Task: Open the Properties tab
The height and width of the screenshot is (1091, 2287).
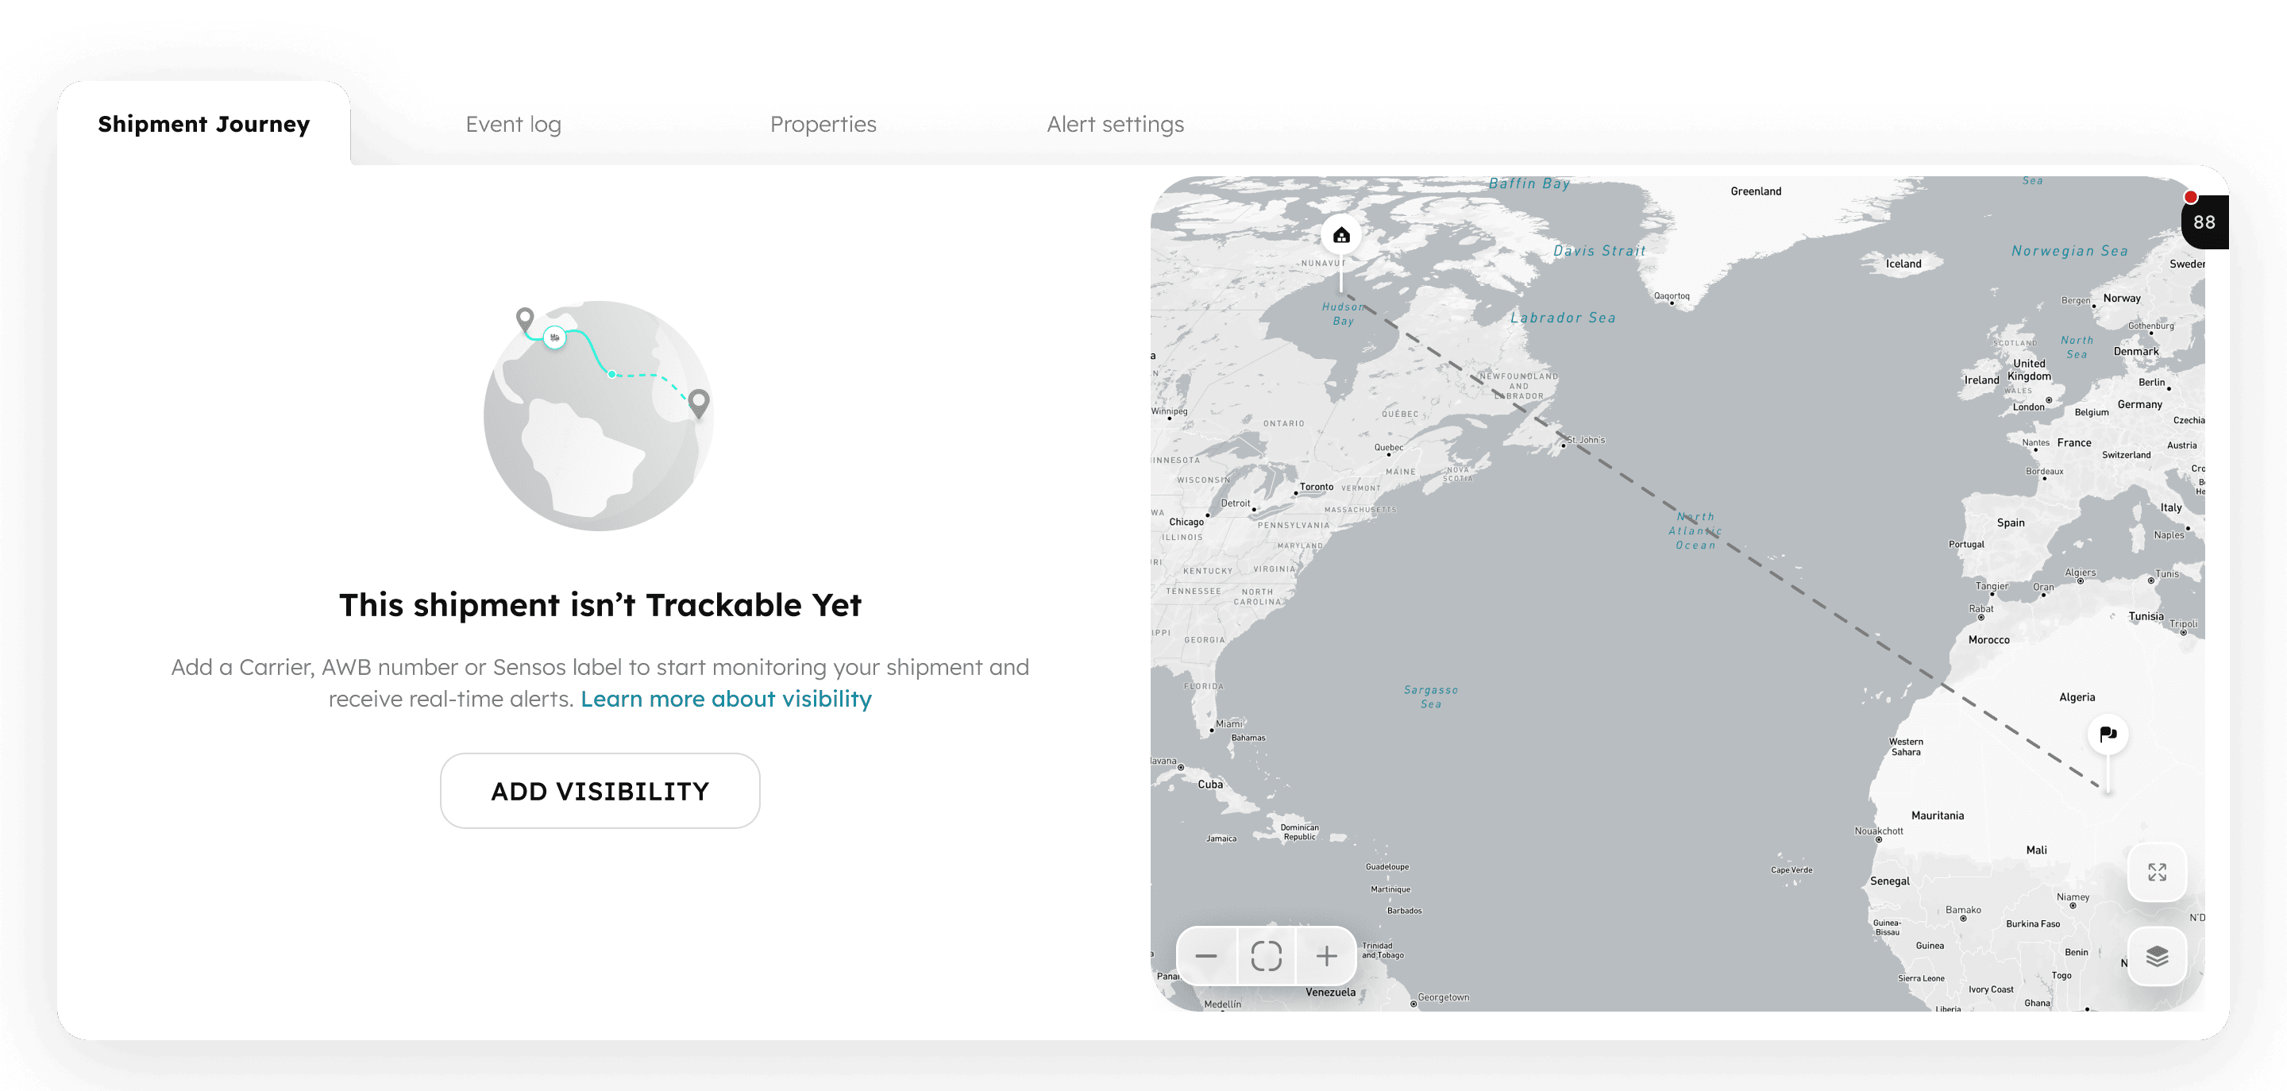Action: point(822,125)
